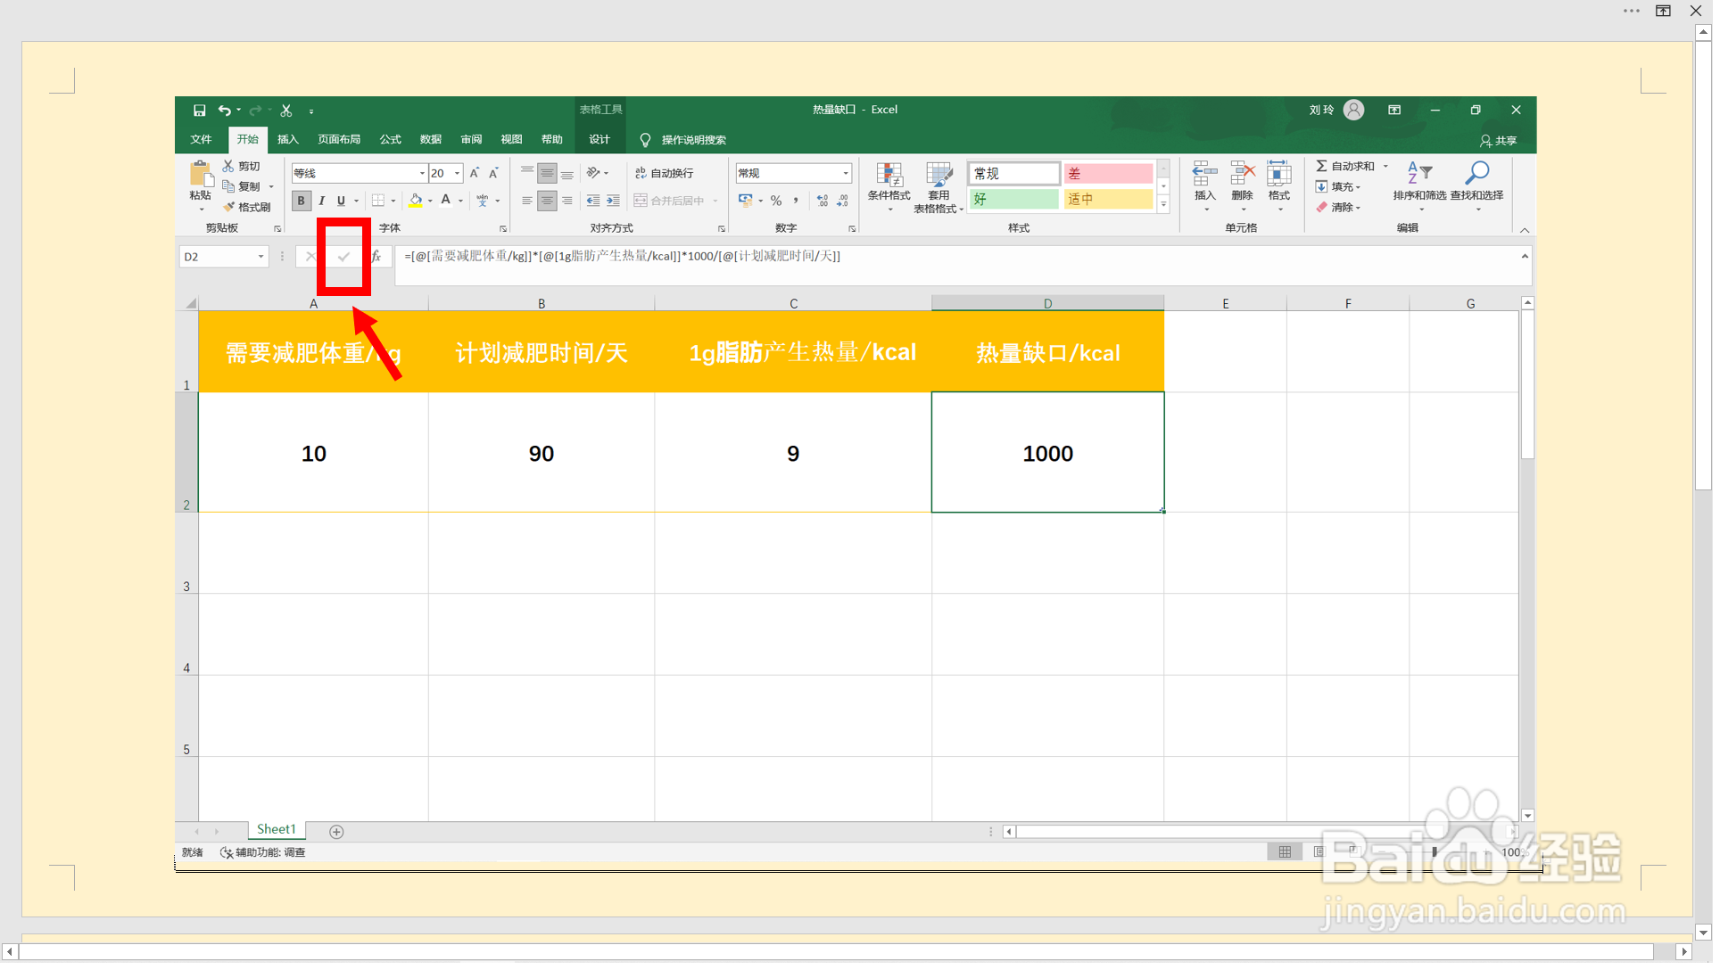Confirm formula entry with checkmark

point(343,257)
